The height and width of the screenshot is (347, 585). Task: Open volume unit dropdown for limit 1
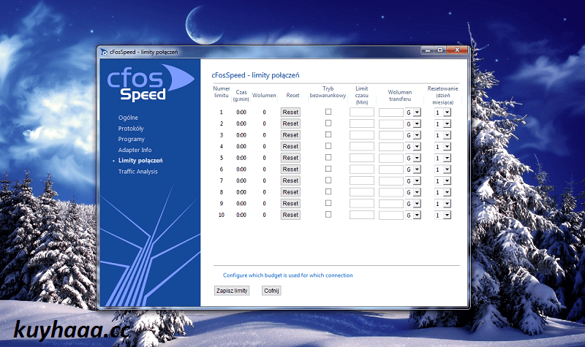click(x=413, y=113)
